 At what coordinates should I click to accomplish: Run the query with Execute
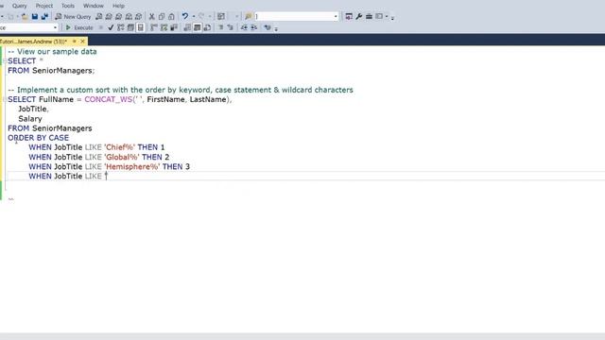coord(79,27)
